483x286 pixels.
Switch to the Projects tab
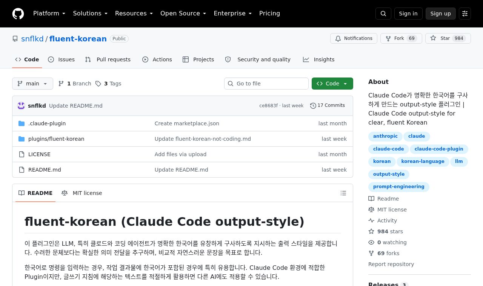tap(198, 59)
